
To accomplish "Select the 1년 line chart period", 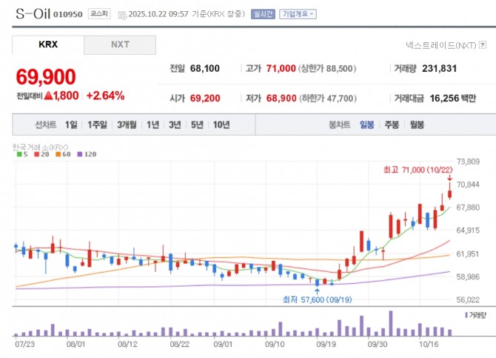I will pyautogui.click(x=153, y=125).
